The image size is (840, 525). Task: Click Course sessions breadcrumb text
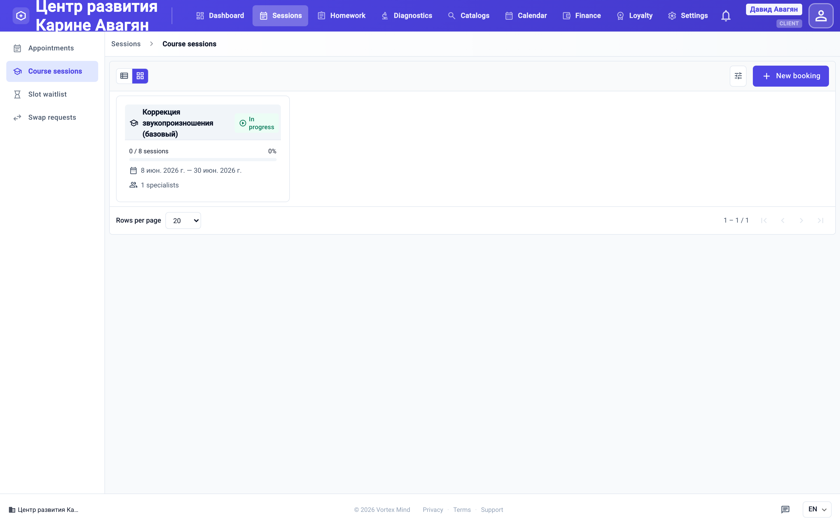(x=189, y=44)
